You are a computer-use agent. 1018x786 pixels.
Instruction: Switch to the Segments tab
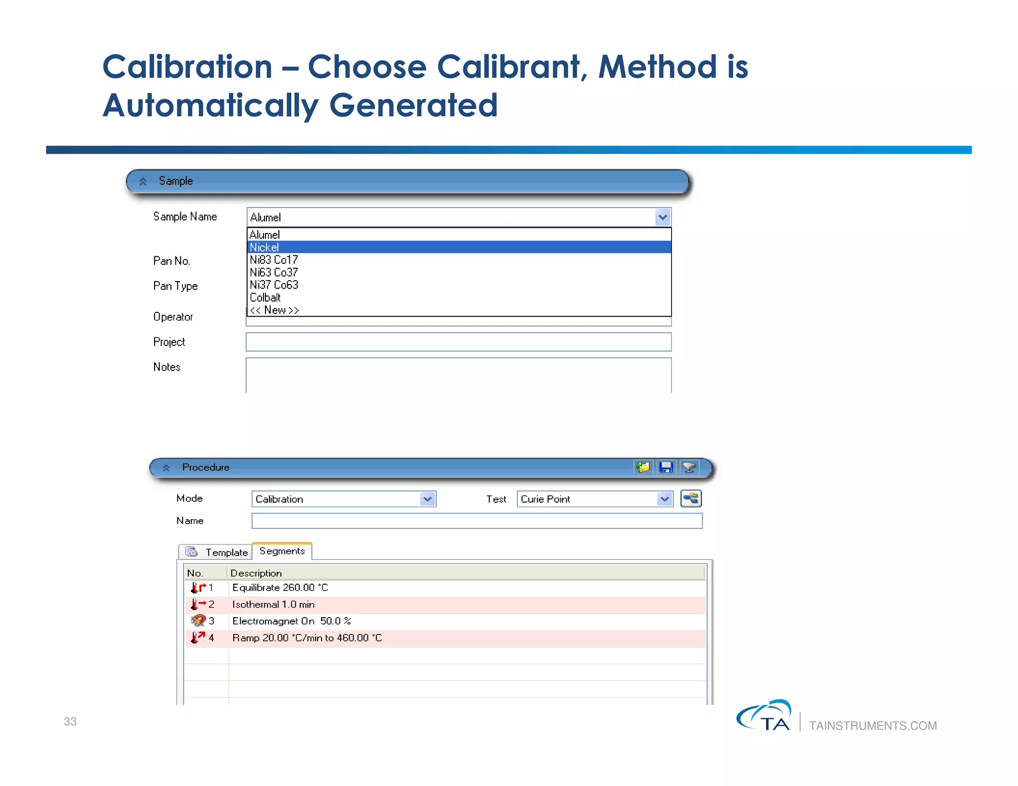(282, 551)
